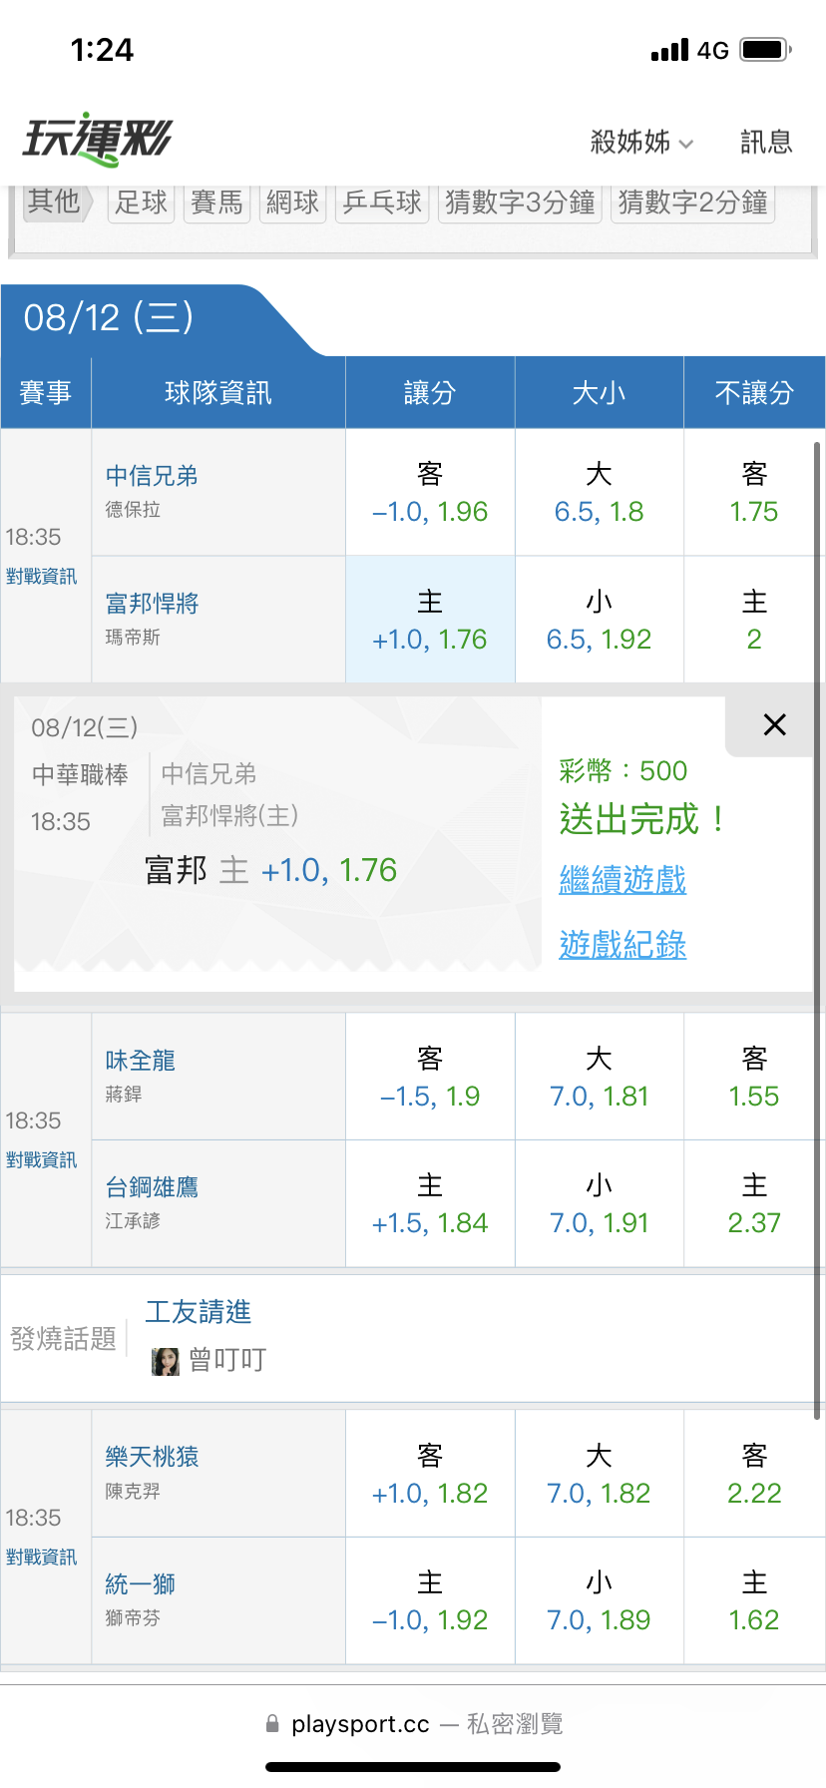Pick 富邦悍將 home spread +1.0, 1.76

click(x=430, y=620)
